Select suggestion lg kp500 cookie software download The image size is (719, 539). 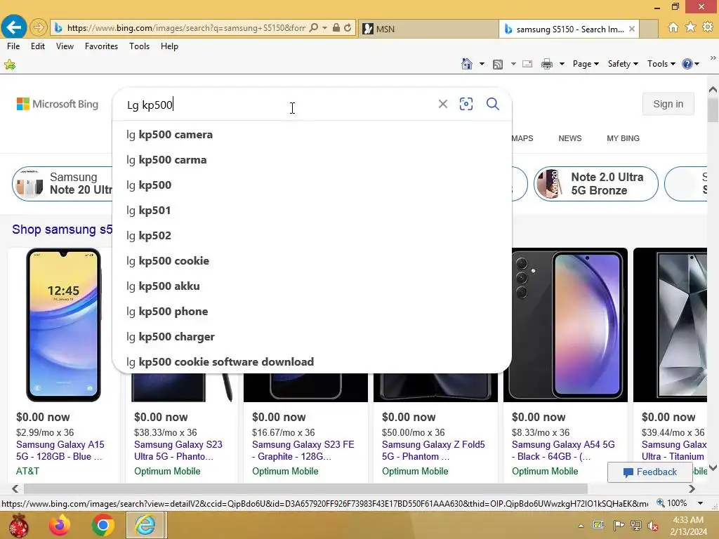tap(312, 361)
